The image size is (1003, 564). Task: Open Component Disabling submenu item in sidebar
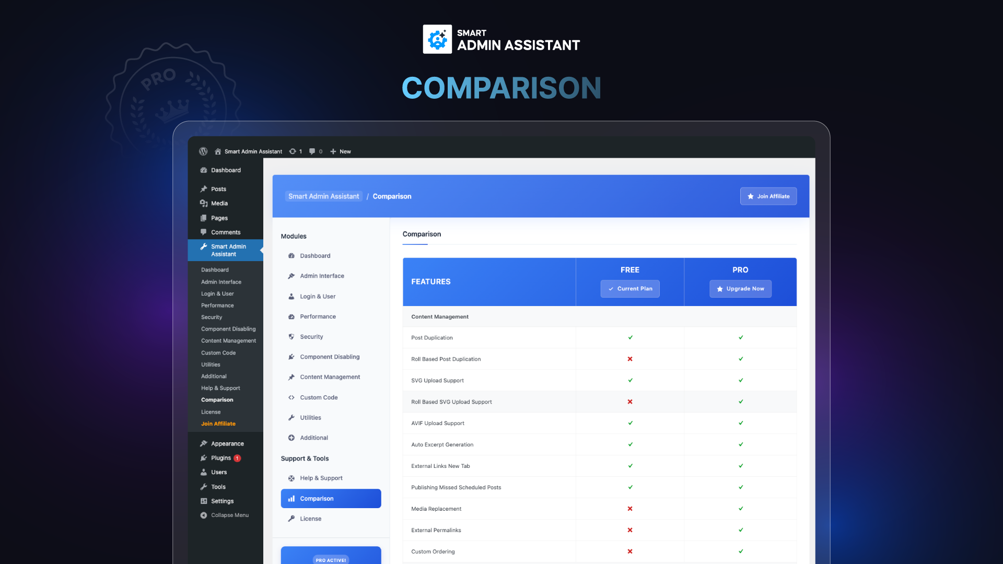228,329
